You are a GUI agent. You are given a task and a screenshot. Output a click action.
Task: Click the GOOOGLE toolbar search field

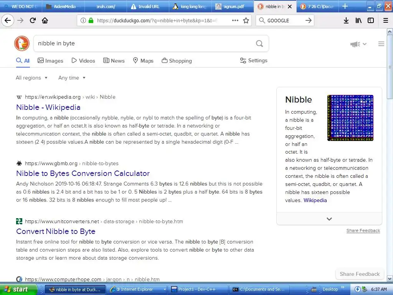pos(285,20)
